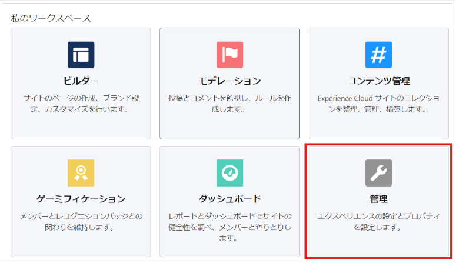Open the 管理 title in highlighted tile

point(378,199)
